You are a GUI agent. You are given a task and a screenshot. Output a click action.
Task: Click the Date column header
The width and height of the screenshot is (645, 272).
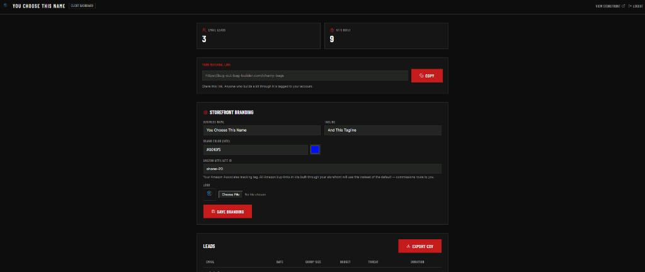(x=280, y=262)
